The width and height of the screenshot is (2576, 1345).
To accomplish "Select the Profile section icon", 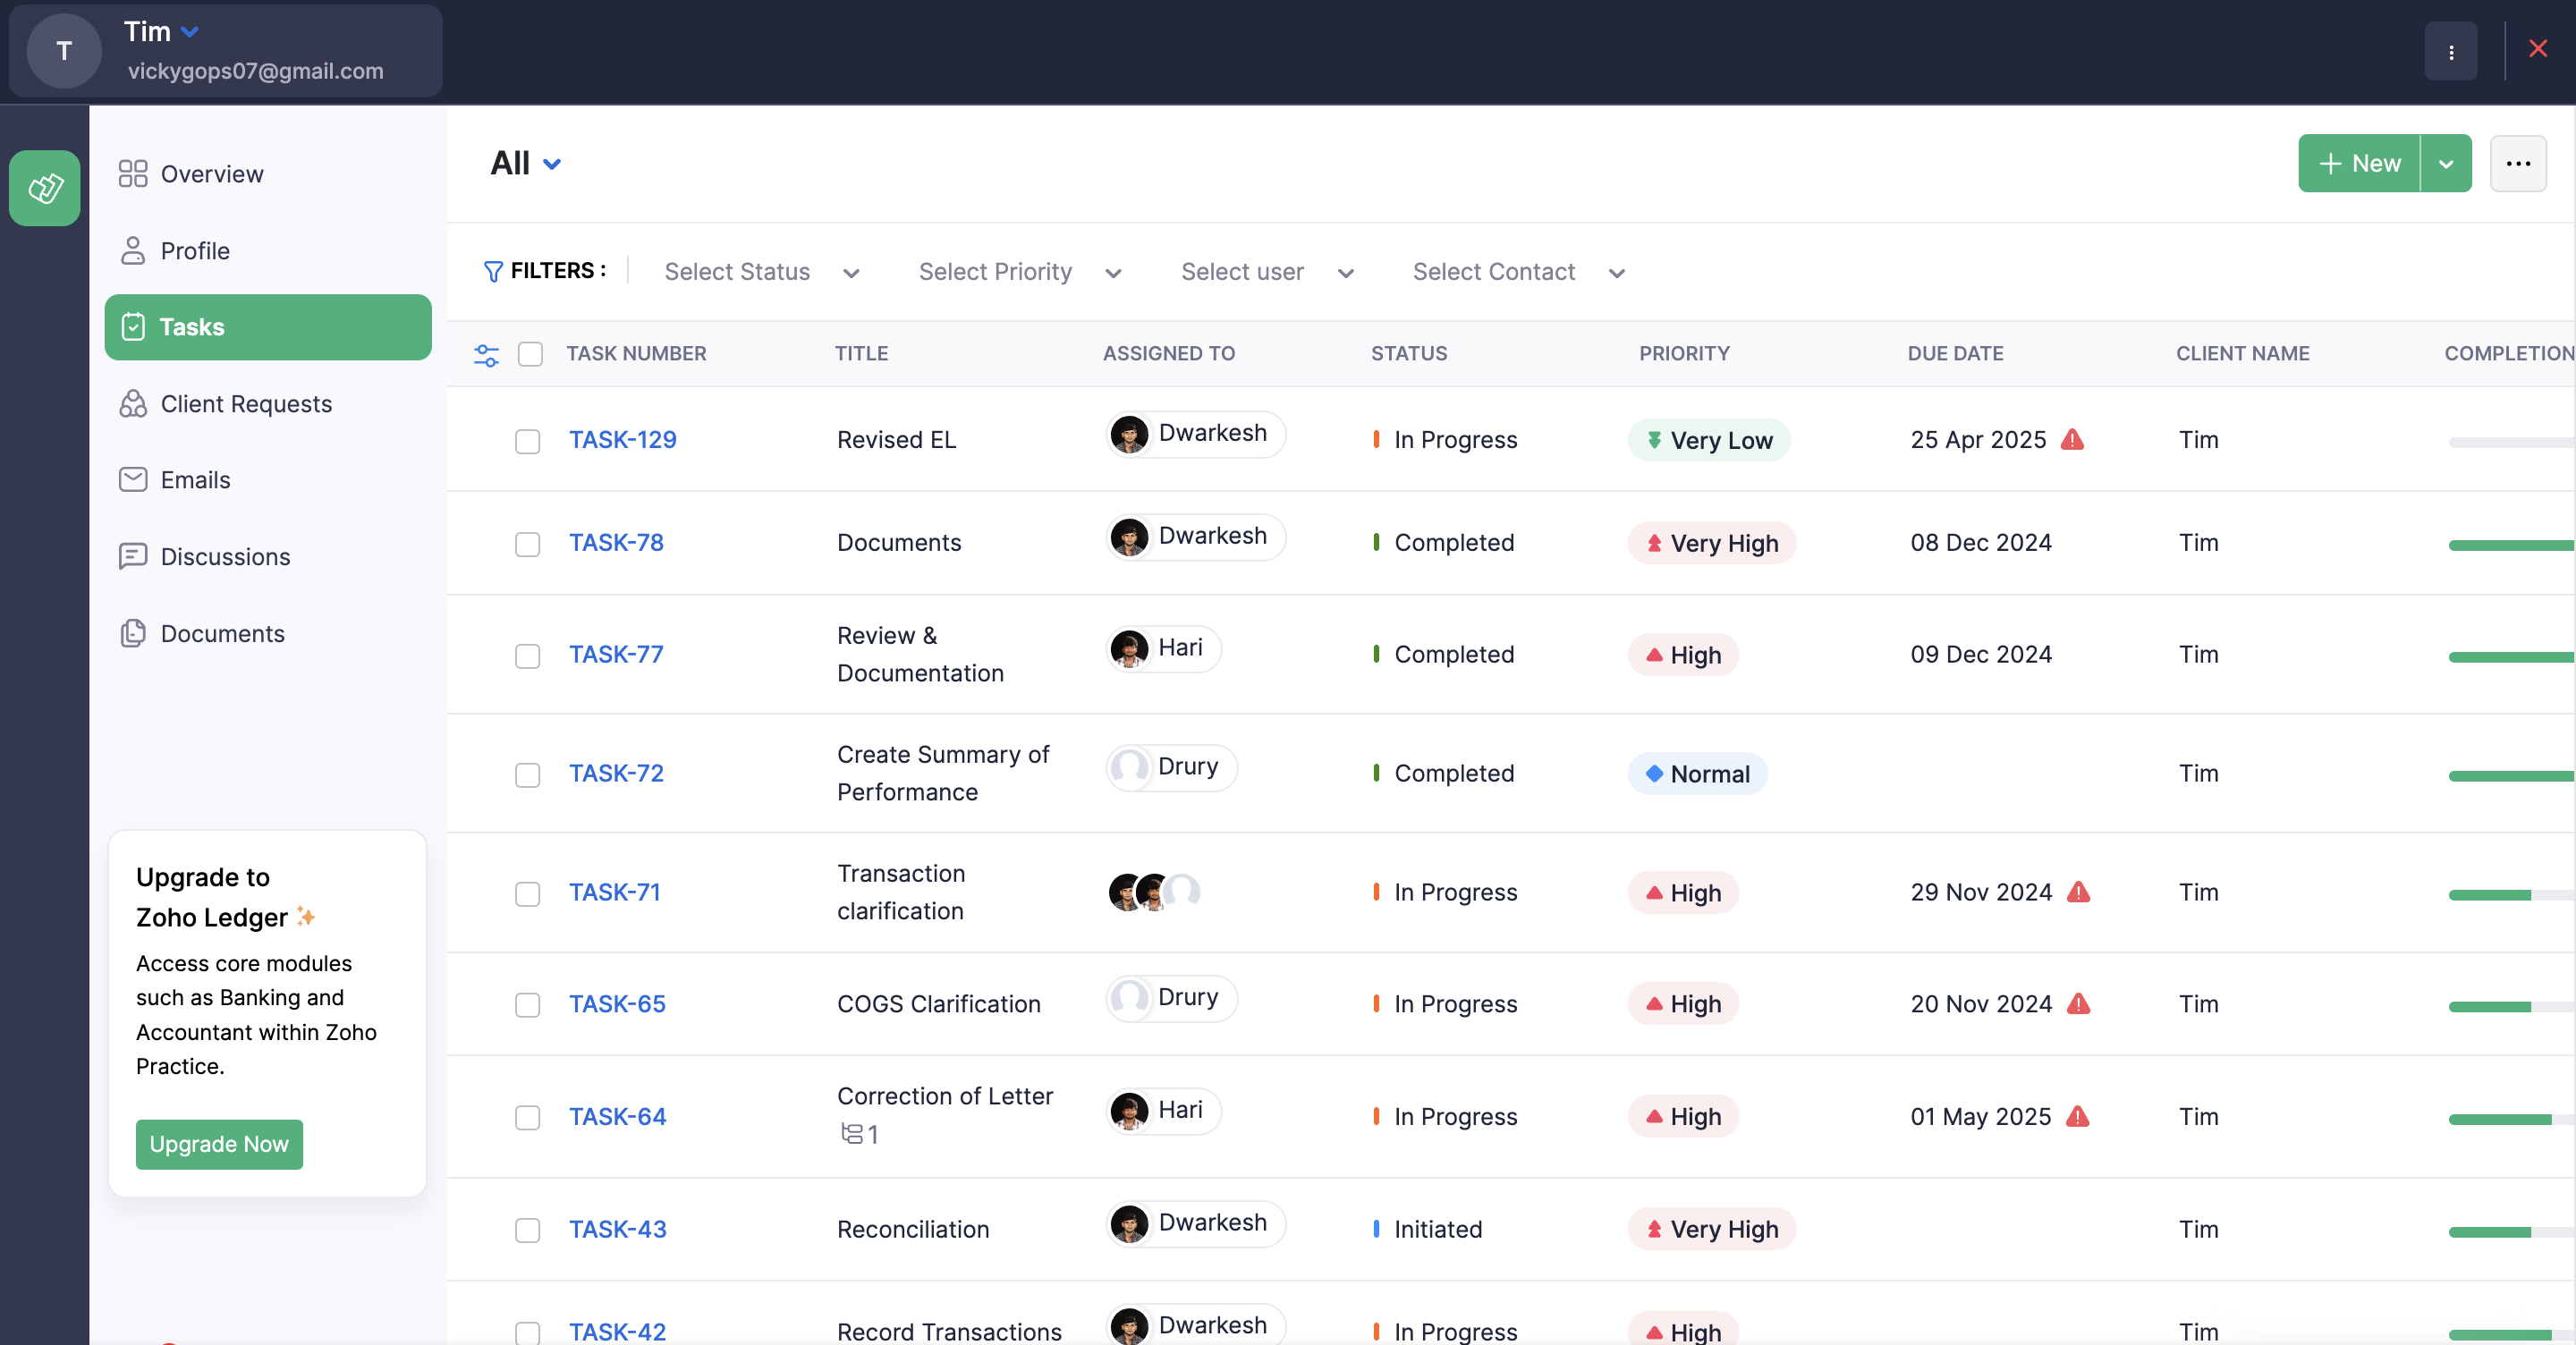I will click(134, 251).
